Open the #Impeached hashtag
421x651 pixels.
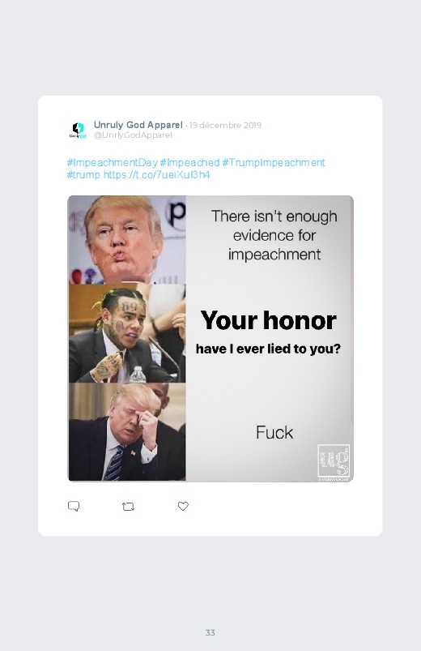(x=189, y=162)
